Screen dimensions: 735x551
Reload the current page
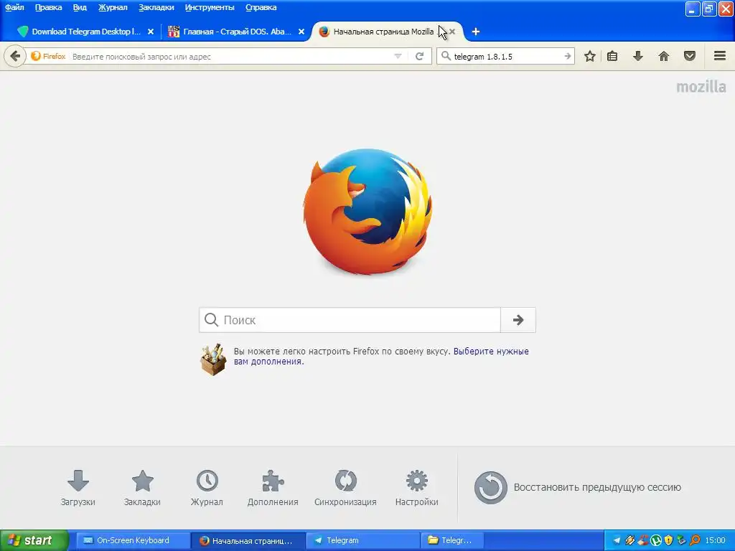[x=419, y=56]
